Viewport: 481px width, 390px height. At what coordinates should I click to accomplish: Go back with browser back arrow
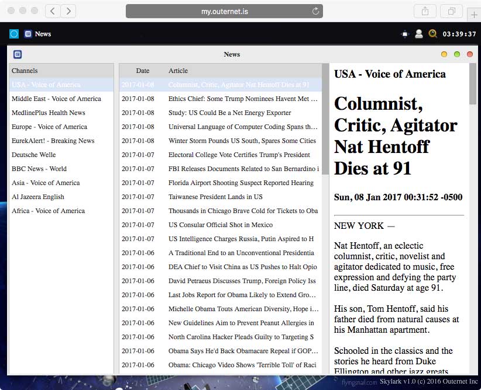pyautogui.click(x=53, y=11)
